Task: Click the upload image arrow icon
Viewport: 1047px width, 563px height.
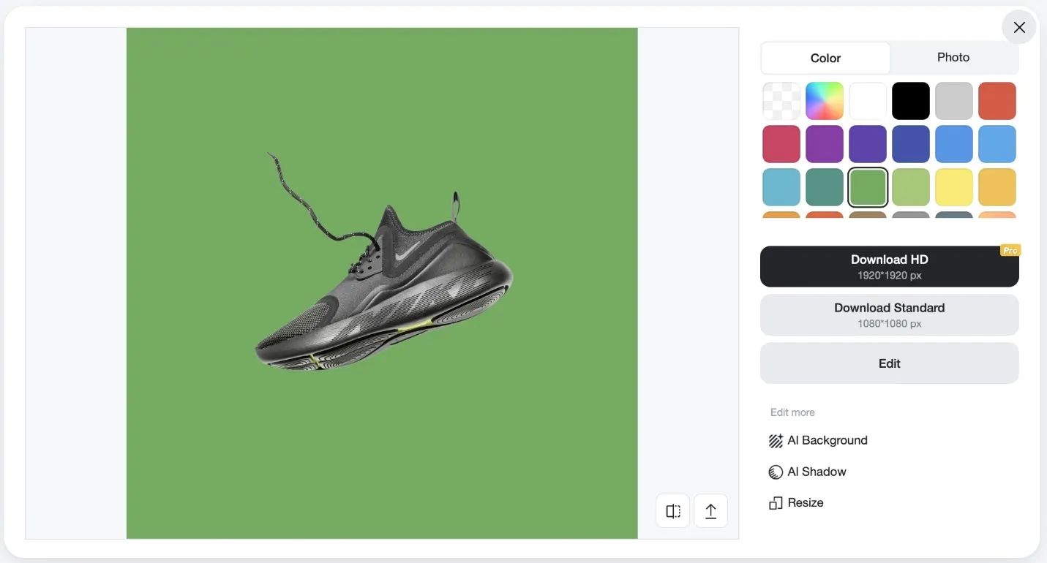Action: (x=710, y=511)
